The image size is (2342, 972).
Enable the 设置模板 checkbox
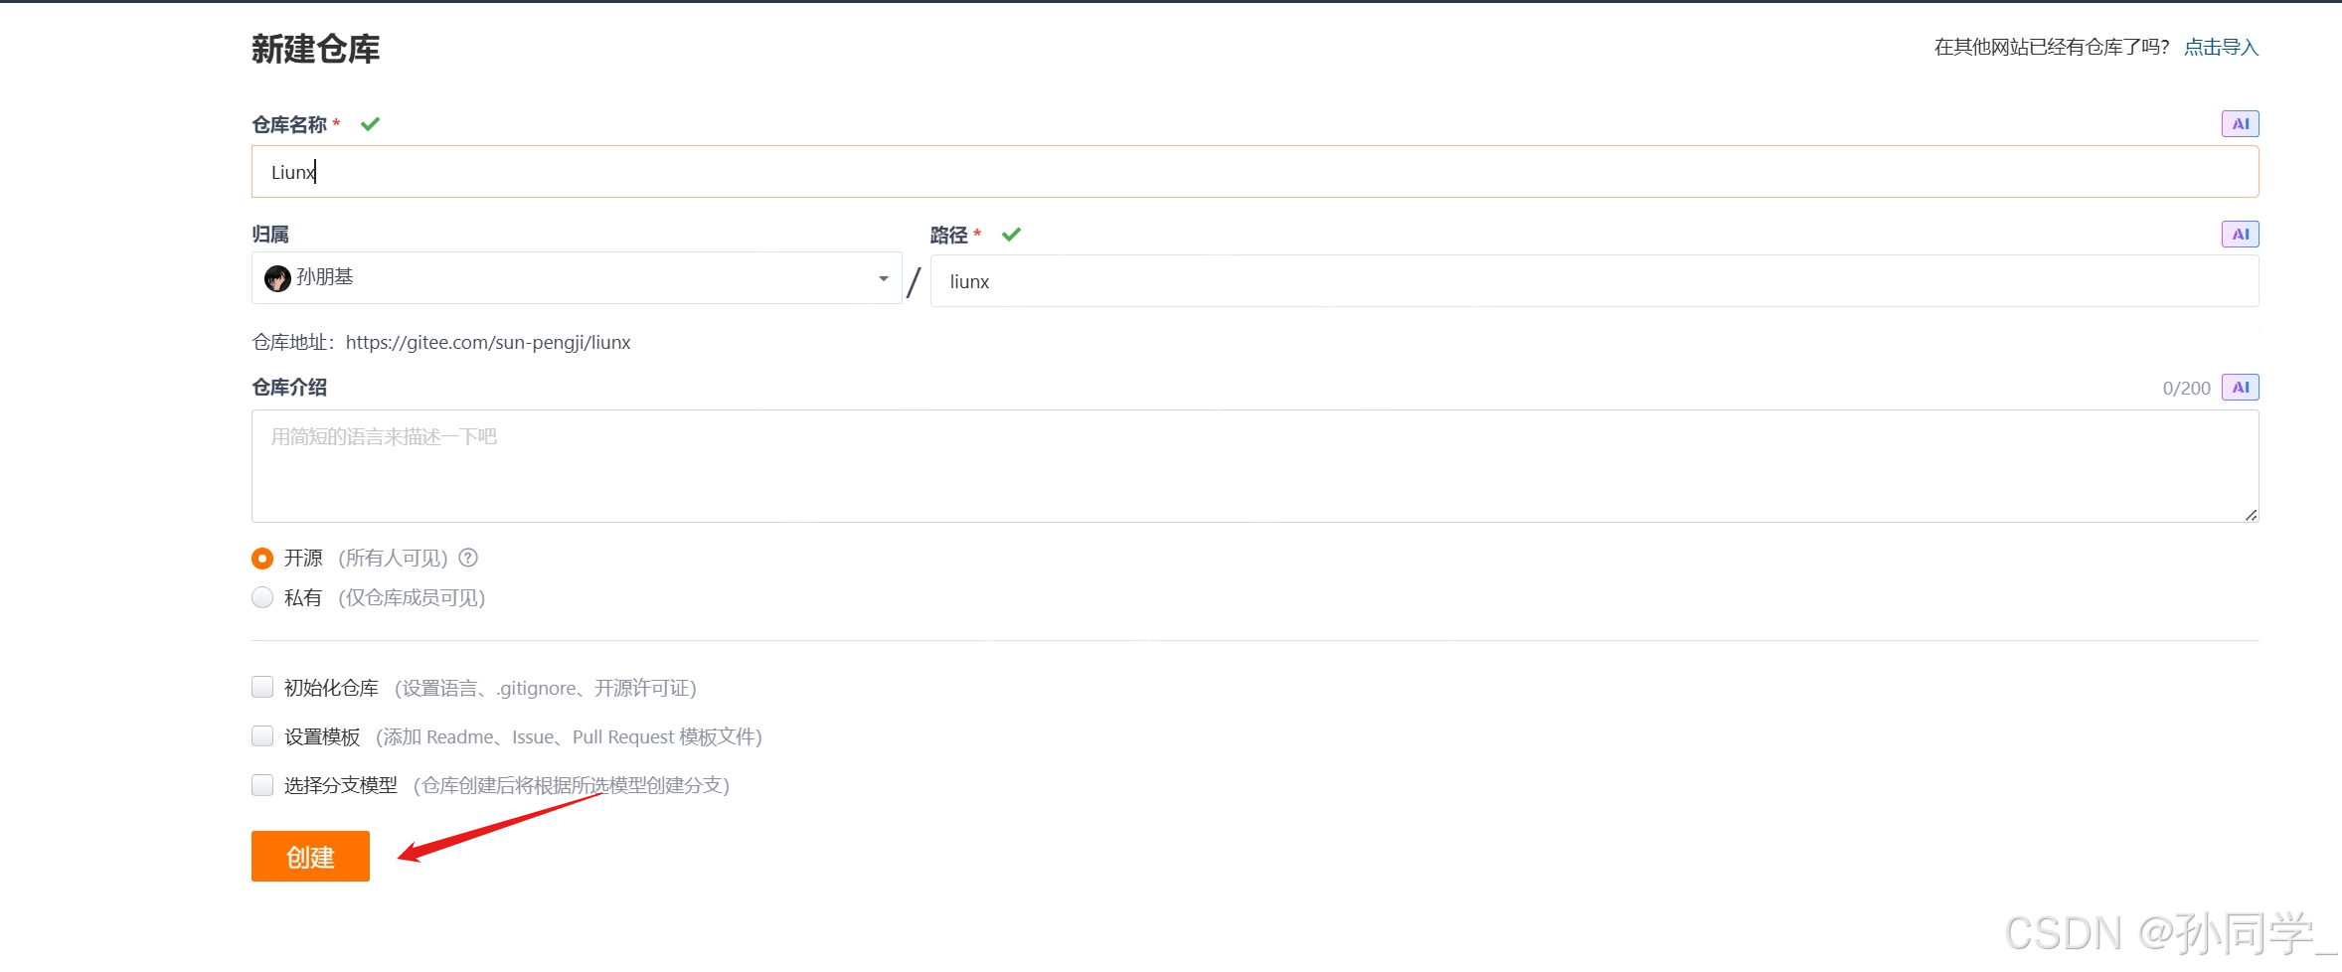pos(262,735)
